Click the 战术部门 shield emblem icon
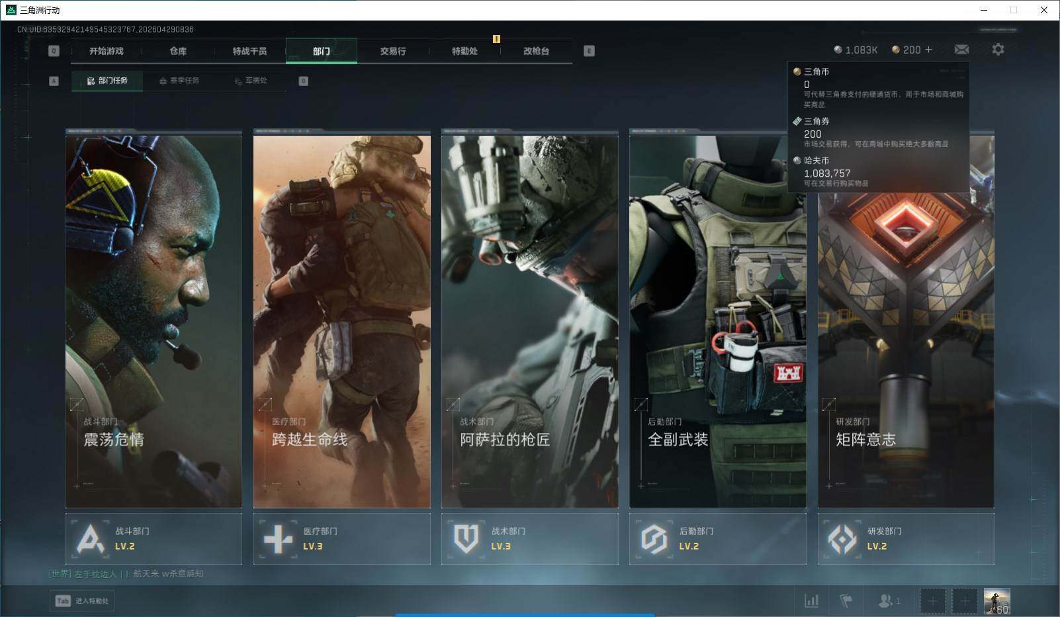This screenshot has width=1060, height=617. coord(466,539)
